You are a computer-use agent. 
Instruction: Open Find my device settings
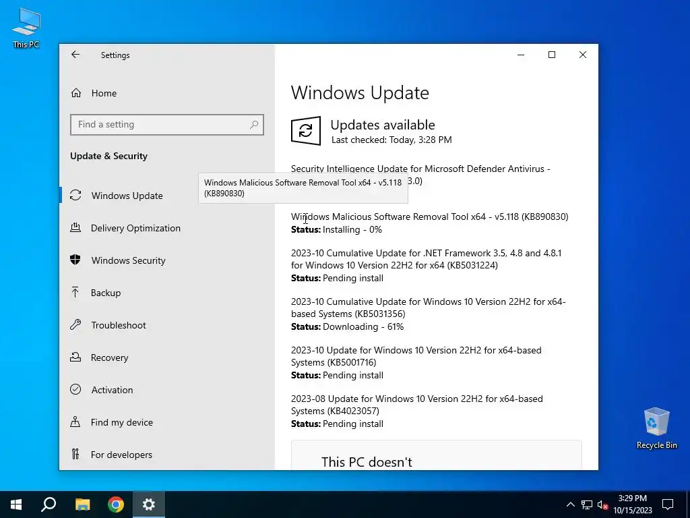click(x=122, y=422)
